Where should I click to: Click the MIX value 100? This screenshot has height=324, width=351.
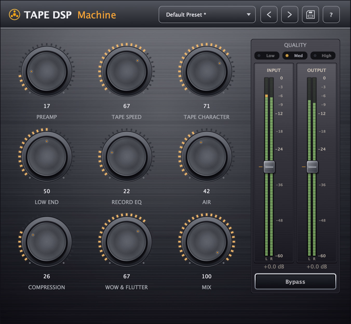[207, 276]
